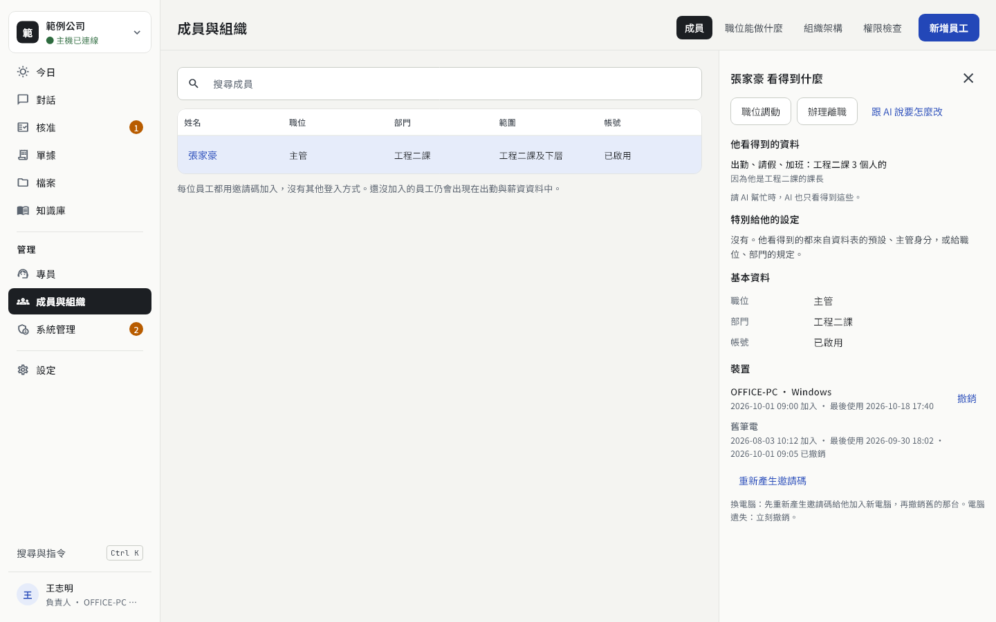Click the 成員與組織 people icon
This screenshot has width=996, height=622.
coord(23,301)
